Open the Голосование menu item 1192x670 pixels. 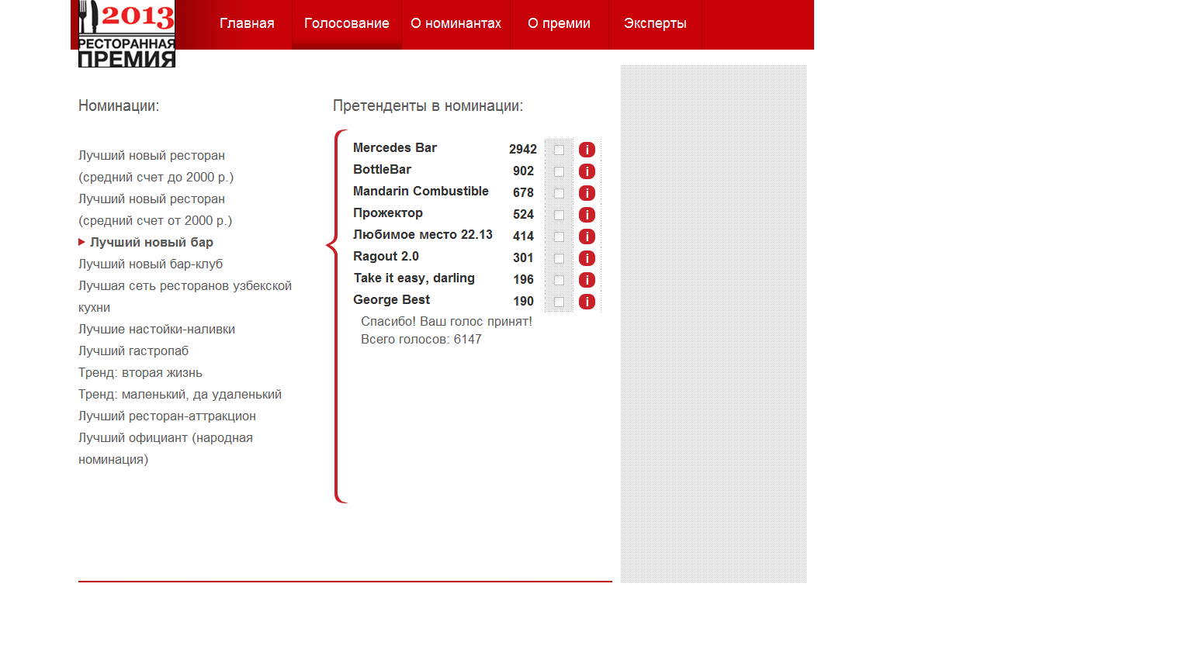point(347,23)
